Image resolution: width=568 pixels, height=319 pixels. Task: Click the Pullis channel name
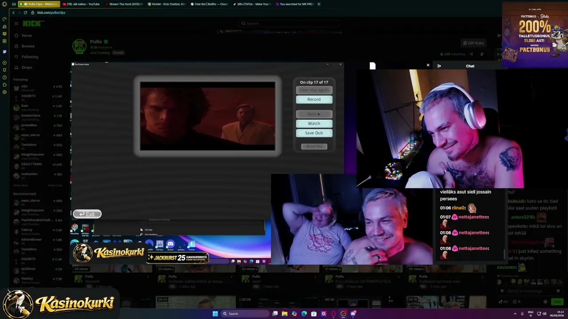96,42
